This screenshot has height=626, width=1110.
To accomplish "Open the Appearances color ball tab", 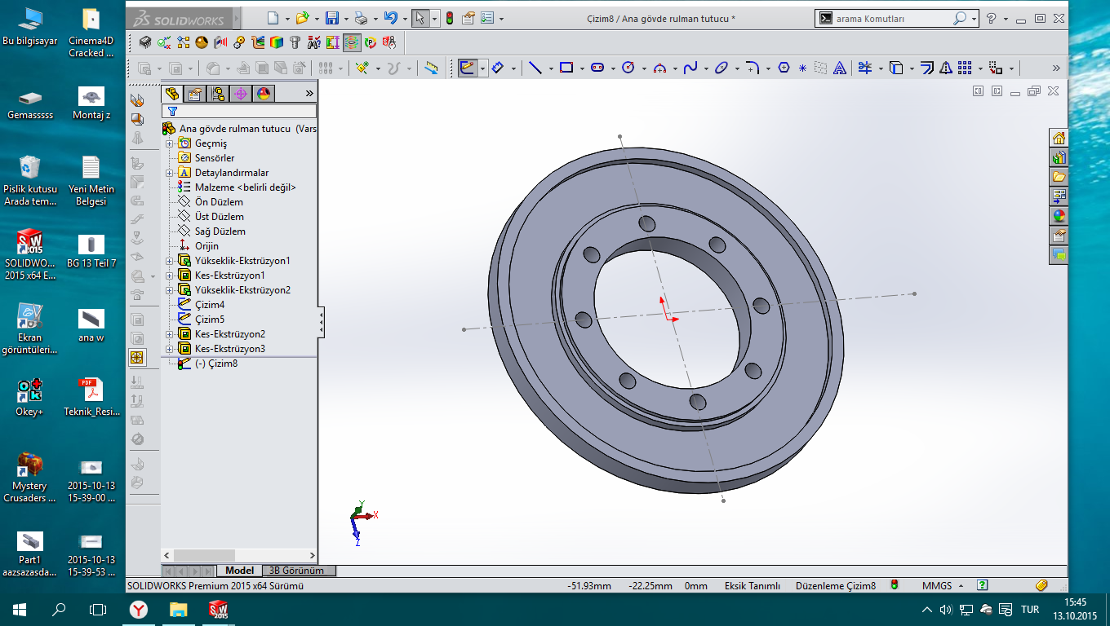I will 263,94.
